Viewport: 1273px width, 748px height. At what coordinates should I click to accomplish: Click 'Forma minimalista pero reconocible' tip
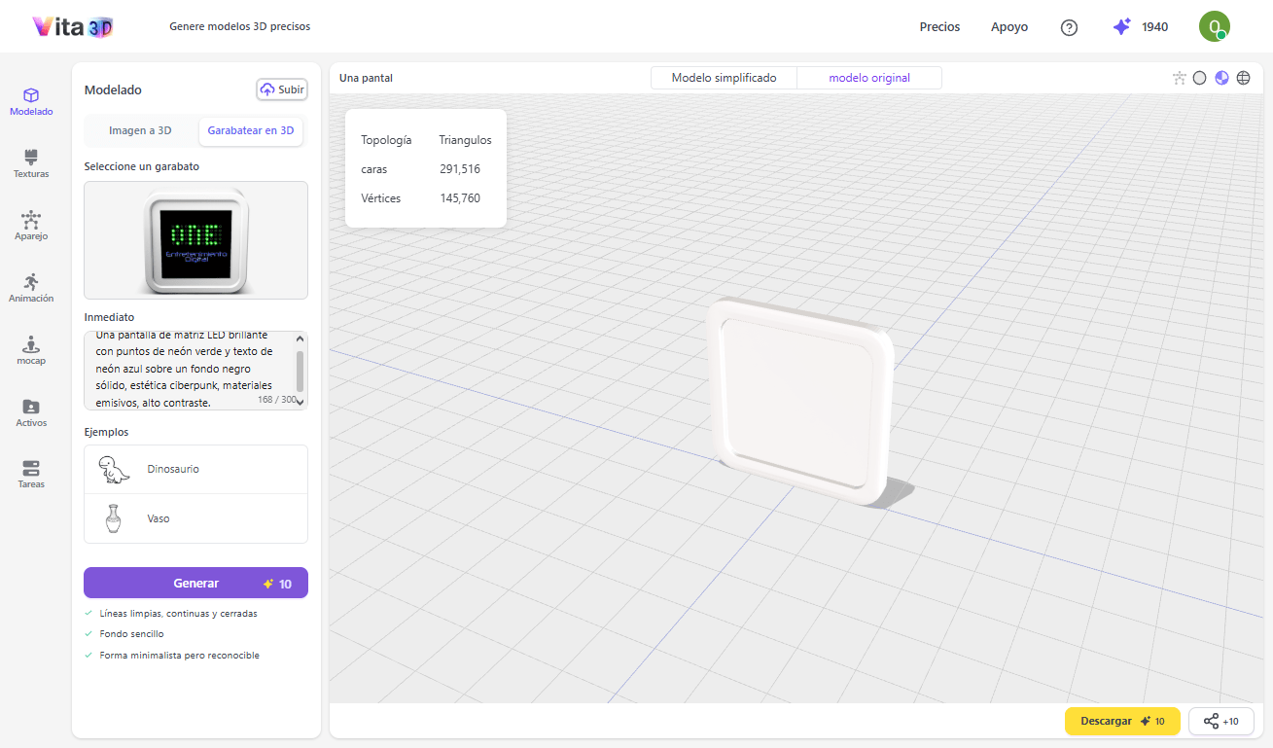click(x=179, y=656)
